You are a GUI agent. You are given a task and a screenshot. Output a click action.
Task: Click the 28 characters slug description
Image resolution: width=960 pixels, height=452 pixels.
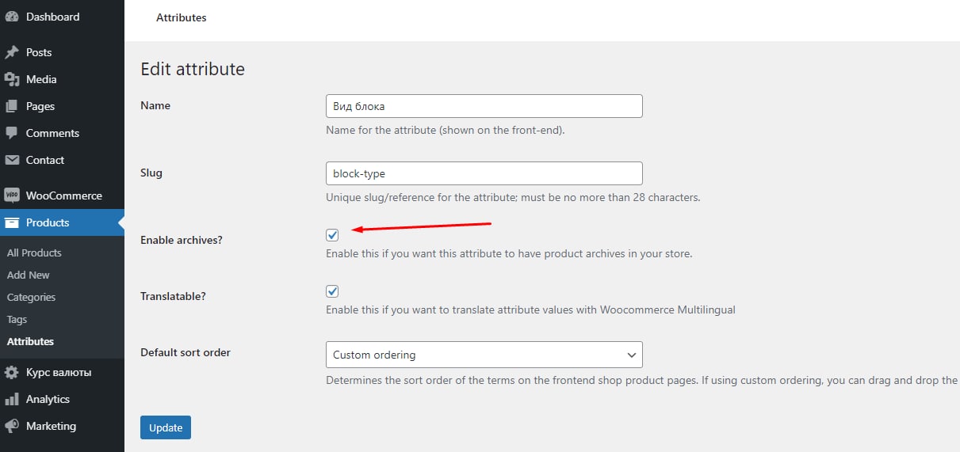(513, 197)
